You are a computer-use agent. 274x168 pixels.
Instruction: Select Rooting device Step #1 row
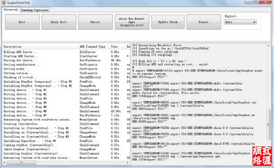[x=66, y=90]
